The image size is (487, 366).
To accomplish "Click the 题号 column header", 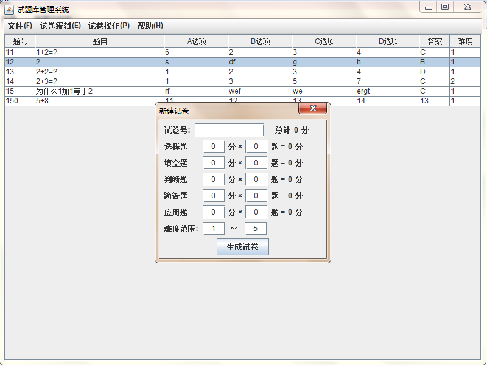I will (x=20, y=41).
